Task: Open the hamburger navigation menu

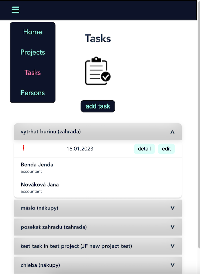Action: (15, 10)
